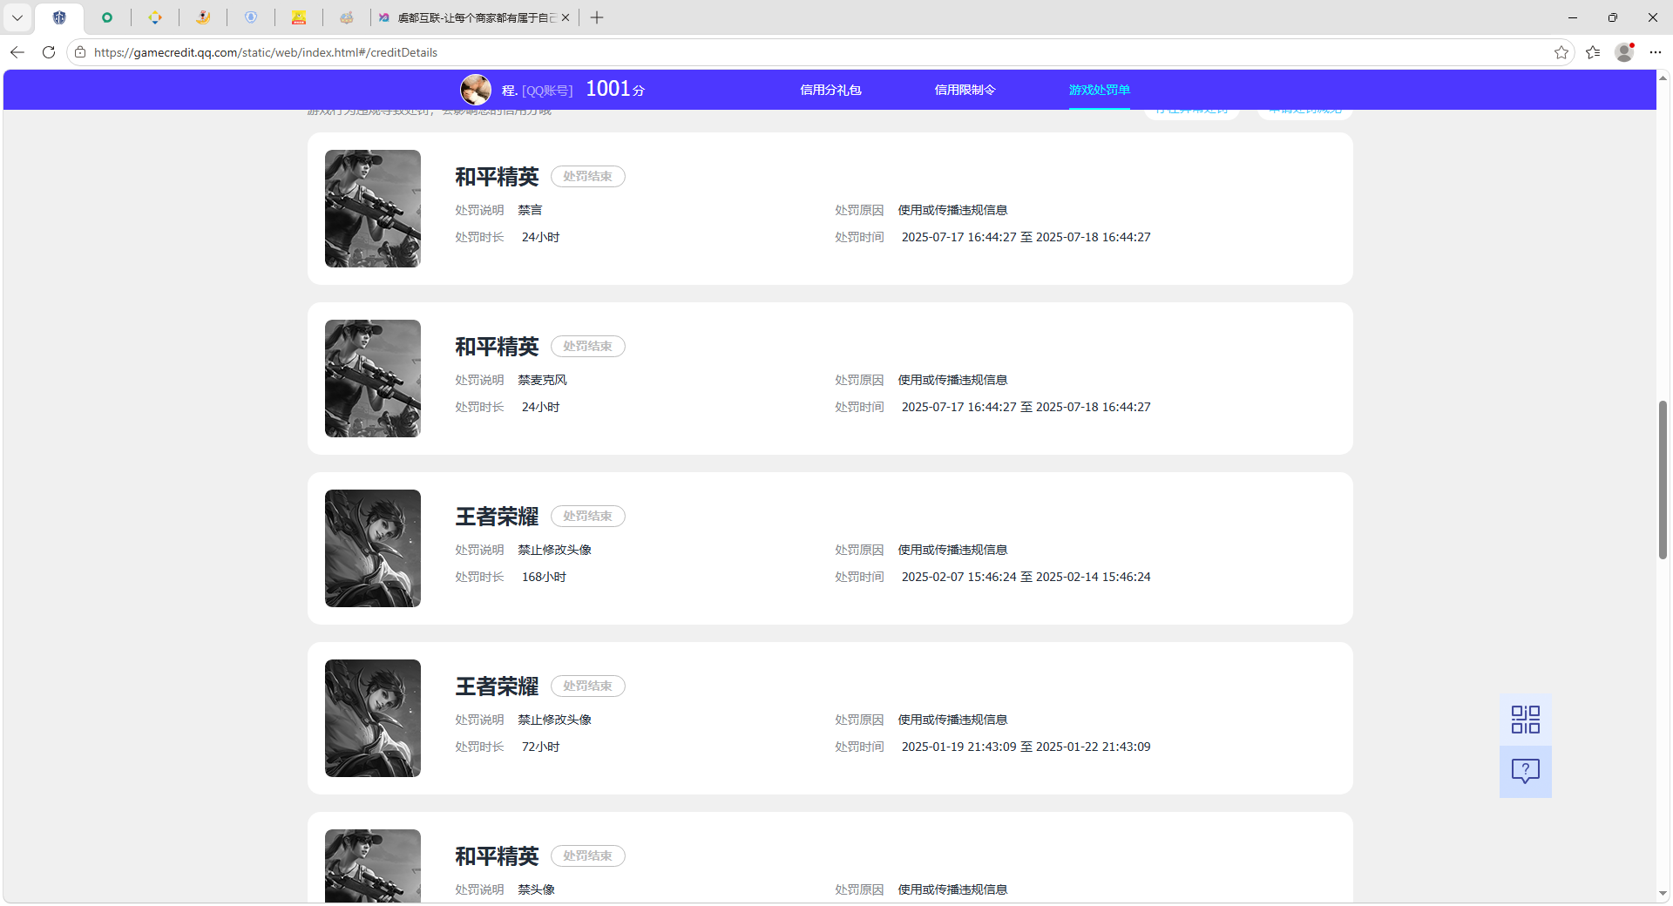
Task: Click the 2025-01-19 21:43:09 至 2025-01-22 time range
Action: (x=1026, y=747)
